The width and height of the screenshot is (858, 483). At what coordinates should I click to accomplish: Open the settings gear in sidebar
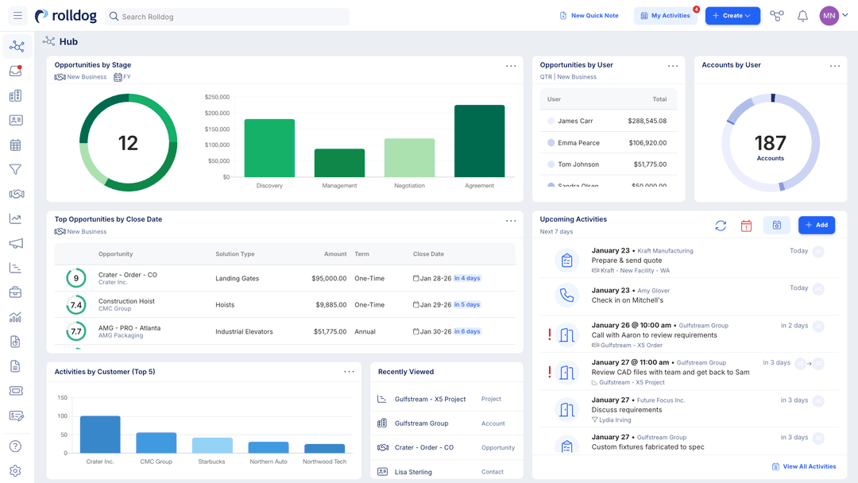[x=15, y=470]
